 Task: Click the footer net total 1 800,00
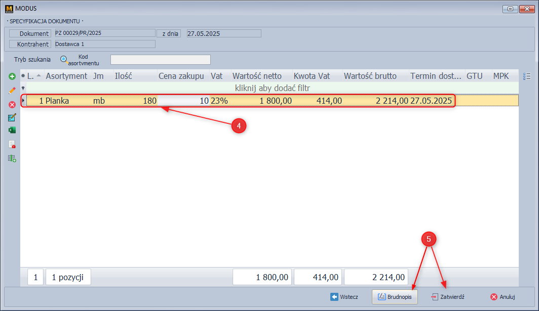262,277
